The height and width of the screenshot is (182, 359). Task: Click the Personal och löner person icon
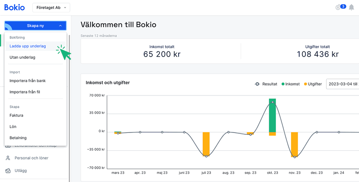[x=8, y=158]
